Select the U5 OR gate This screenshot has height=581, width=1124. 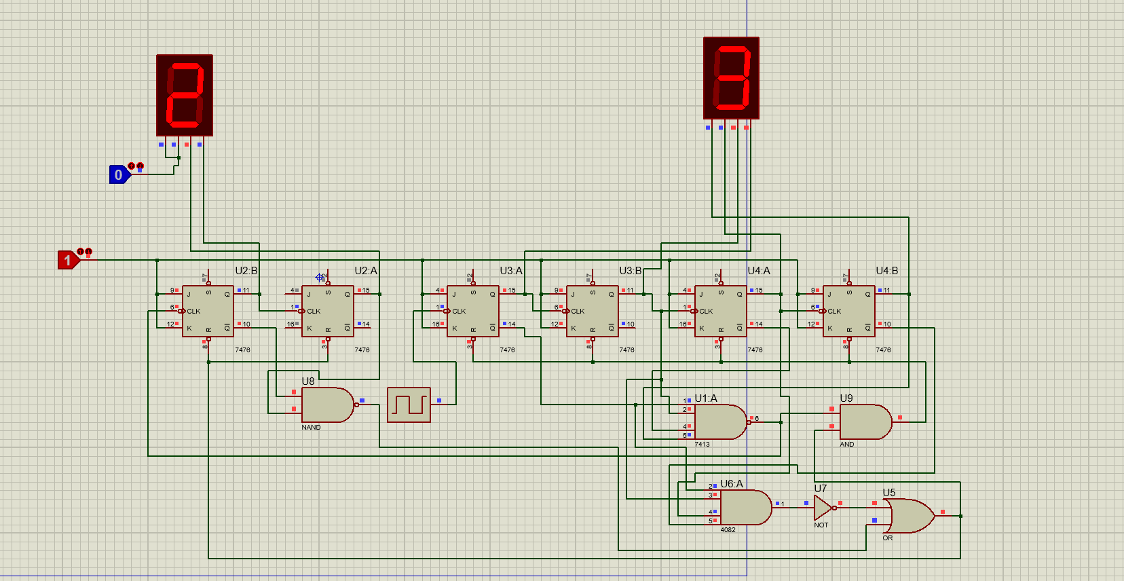[x=909, y=516]
